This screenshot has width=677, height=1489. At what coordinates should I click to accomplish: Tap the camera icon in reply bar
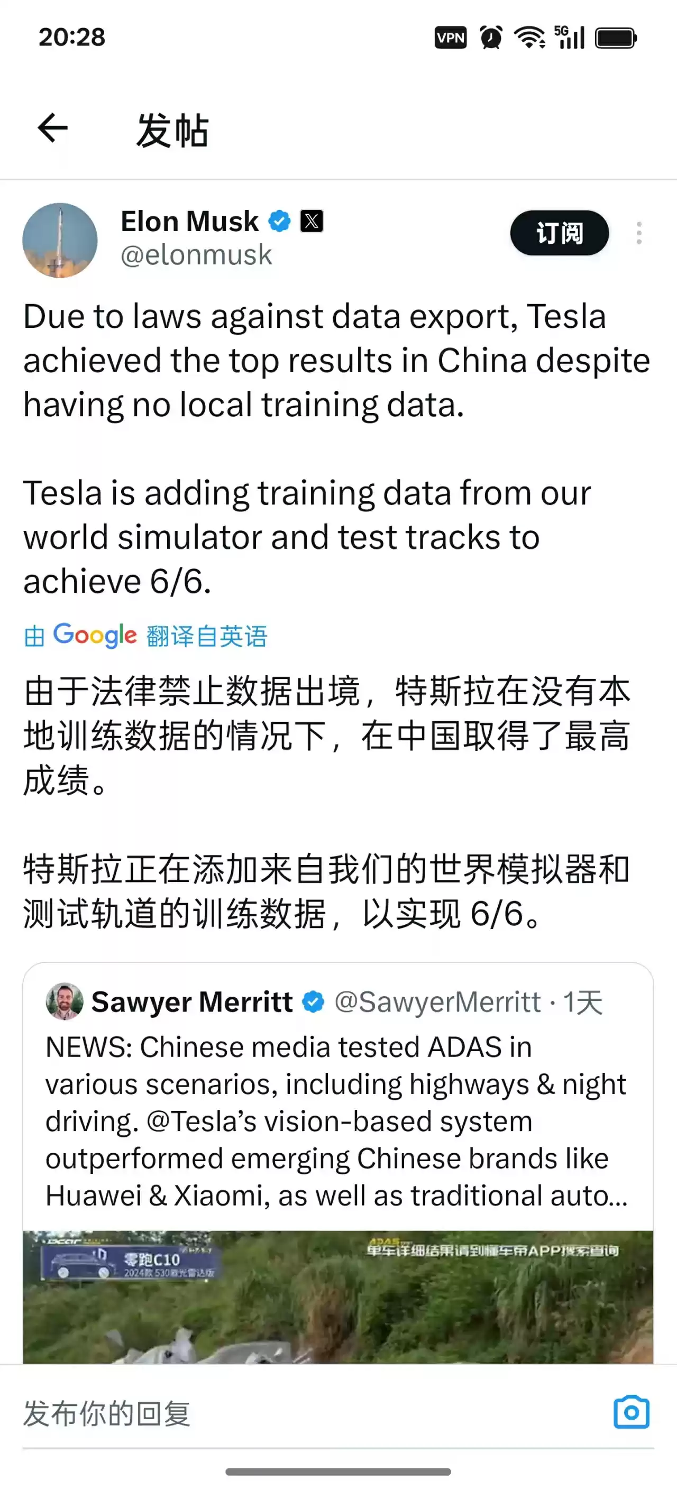[631, 1412]
